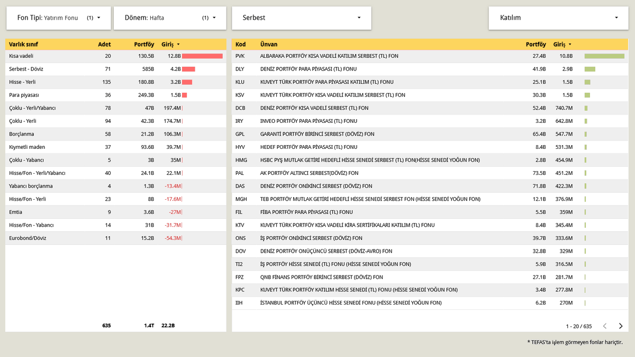
Task: Select the Çoklu - Yerli/Yabancı row
Action: click(x=116, y=108)
